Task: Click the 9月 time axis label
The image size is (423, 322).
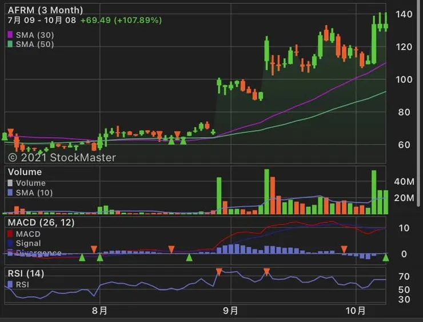Action: click(231, 311)
